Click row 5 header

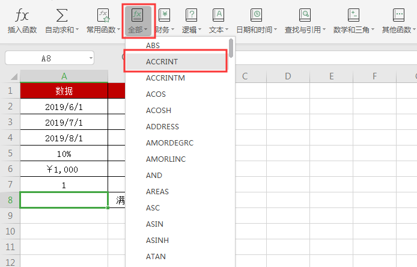[x=10, y=153]
